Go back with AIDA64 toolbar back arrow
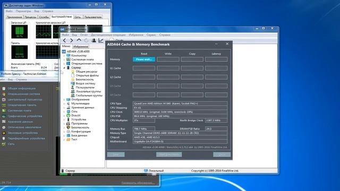Screen dimensions: 340x191 click(64, 40)
